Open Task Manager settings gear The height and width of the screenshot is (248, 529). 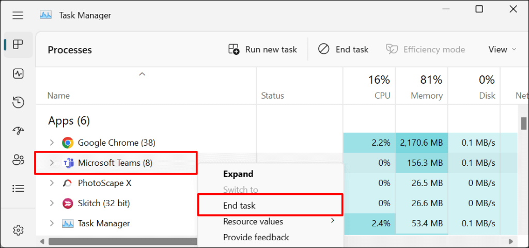point(18,229)
